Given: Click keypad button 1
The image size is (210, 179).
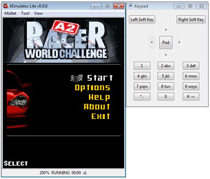Looking at the screenshot, I should pyautogui.click(x=142, y=66).
